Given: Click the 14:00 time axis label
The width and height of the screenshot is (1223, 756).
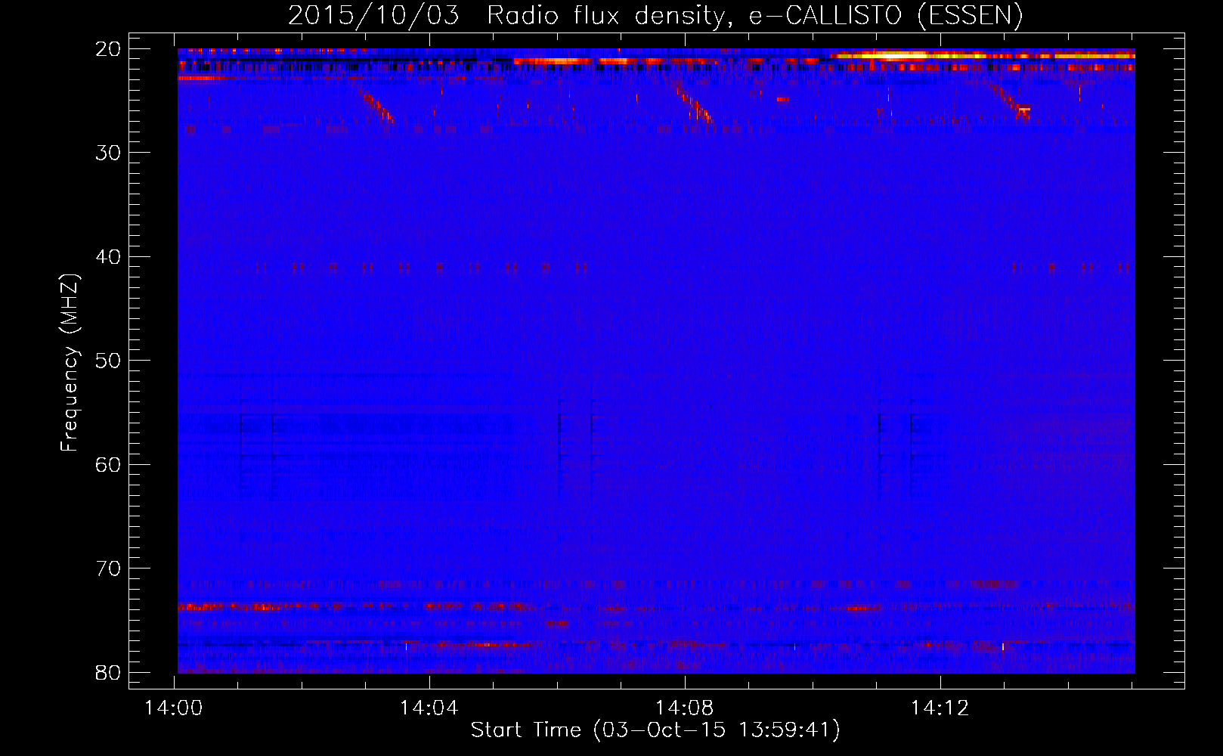Looking at the screenshot, I should pos(174,708).
